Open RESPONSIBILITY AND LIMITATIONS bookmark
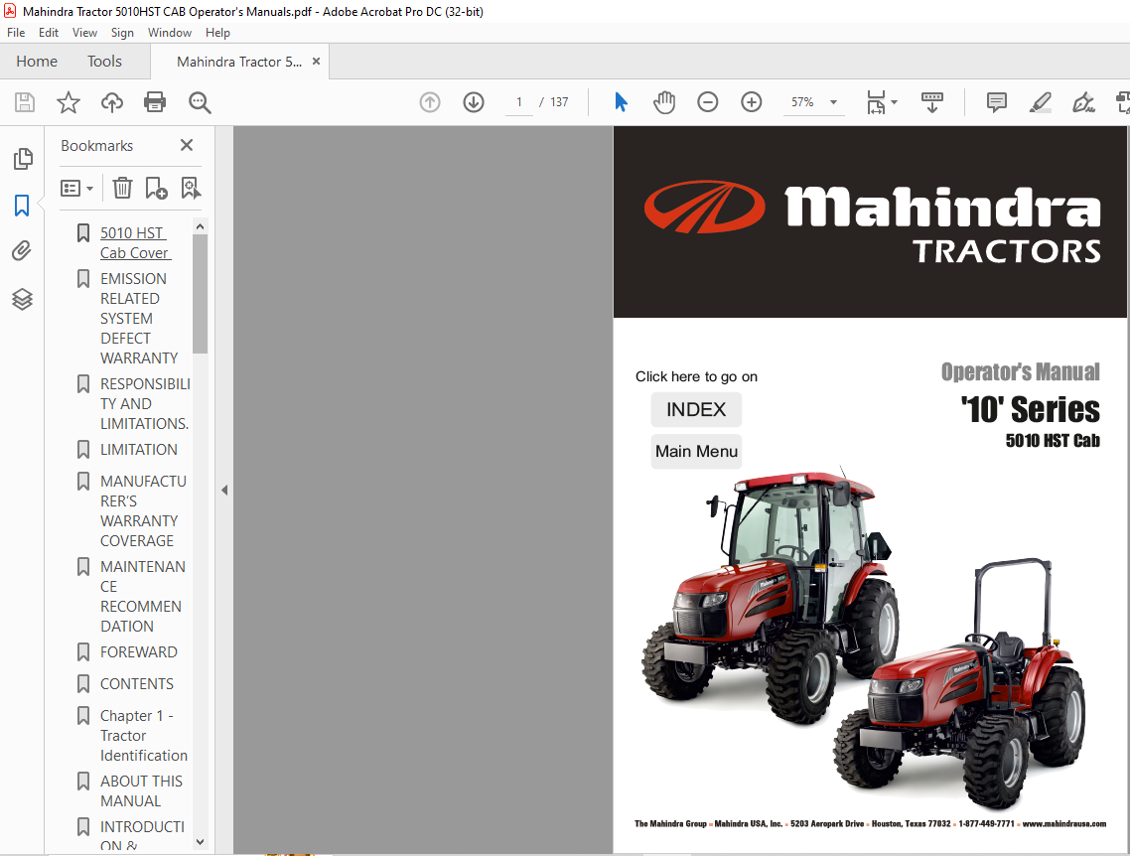This screenshot has width=1130, height=856. (145, 403)
